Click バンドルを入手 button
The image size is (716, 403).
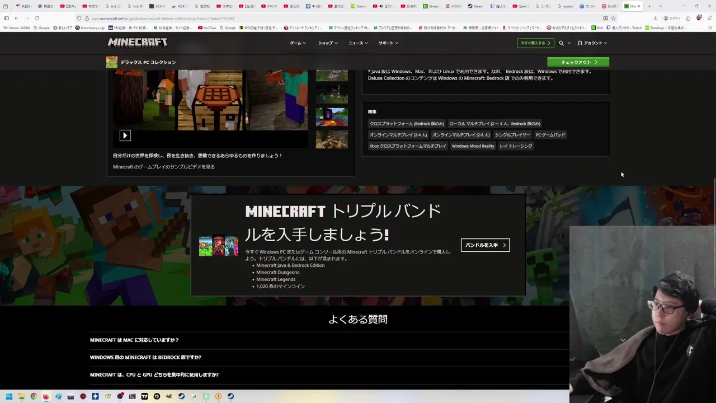coord(485,245)
